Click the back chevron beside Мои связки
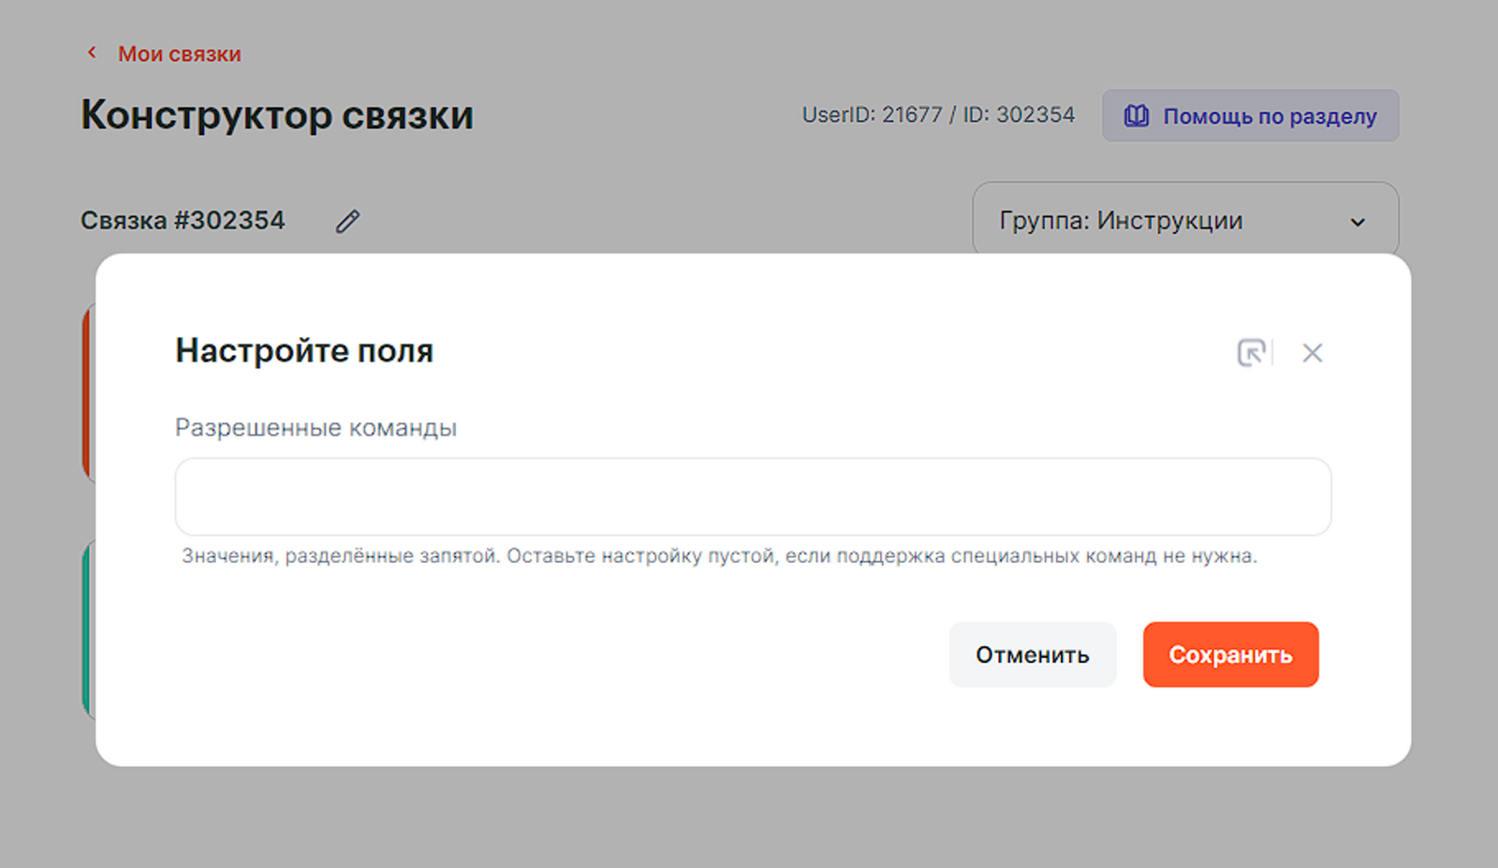Image resolution: width=1498 pixels, height=868 pixels. coord(92,53)
